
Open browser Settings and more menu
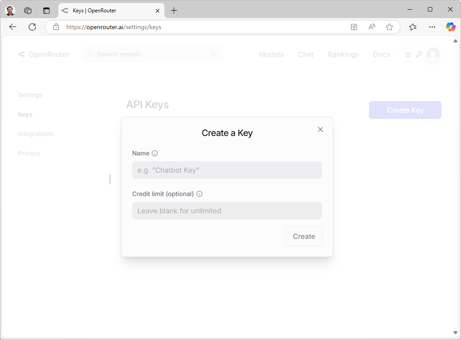432,27
